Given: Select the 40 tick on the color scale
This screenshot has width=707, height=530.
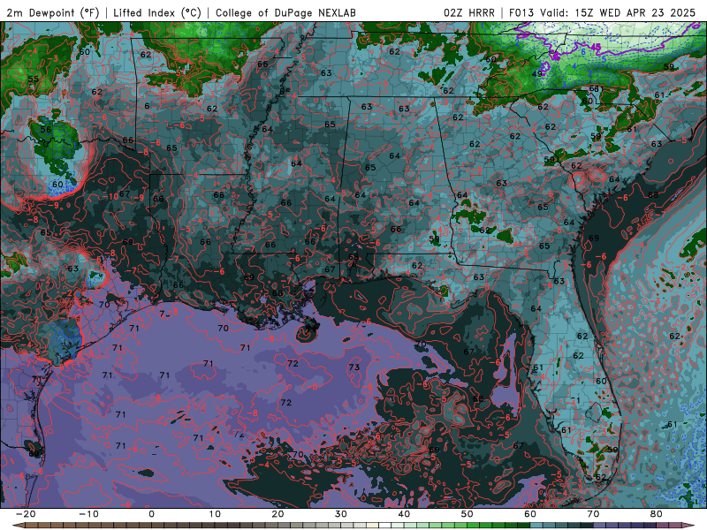Looking at the screenshot, I should (404, 514).
